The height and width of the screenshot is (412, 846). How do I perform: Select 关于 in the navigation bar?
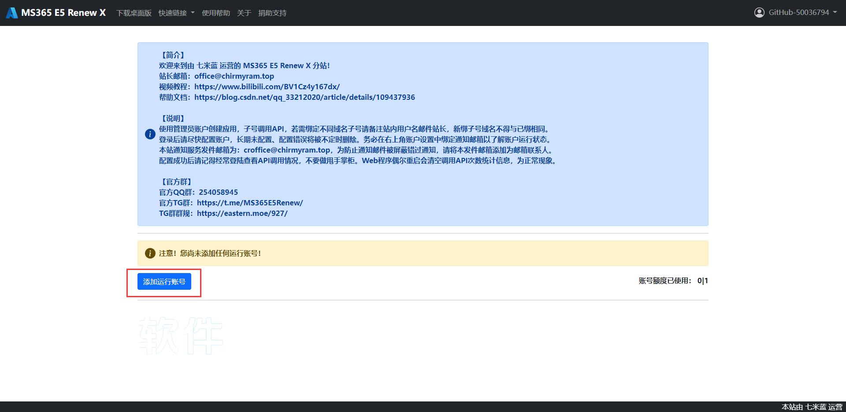point(244,13)
